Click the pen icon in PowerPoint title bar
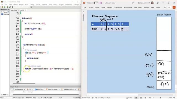This screenshot has width=177, height=99. click(158, 3)
